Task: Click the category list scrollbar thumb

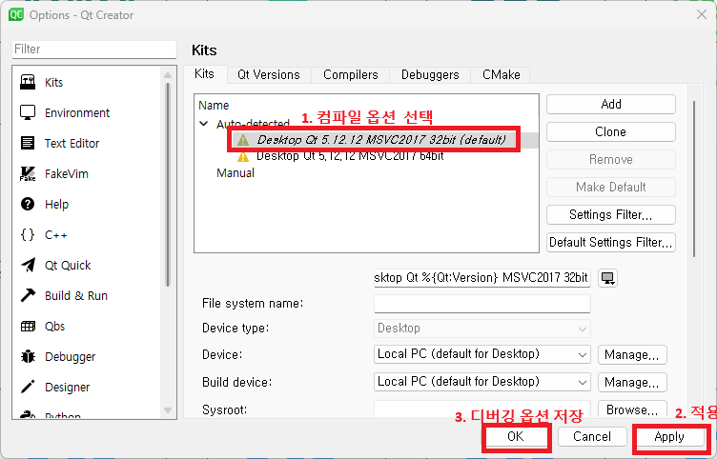Action: 168,185
